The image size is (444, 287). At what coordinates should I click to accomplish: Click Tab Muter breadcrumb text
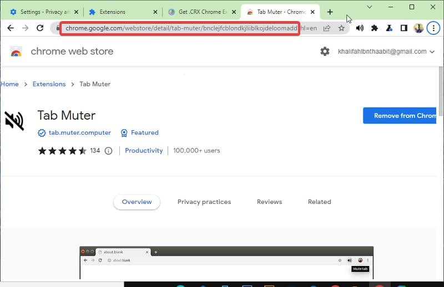coord(95,84)
